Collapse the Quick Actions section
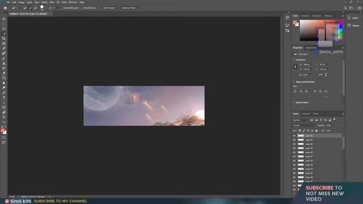Viewport: 363px width, 204px height. [294, 103]
